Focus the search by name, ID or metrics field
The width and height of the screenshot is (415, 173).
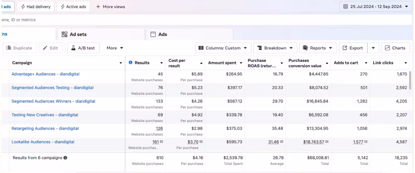[207, 20]
